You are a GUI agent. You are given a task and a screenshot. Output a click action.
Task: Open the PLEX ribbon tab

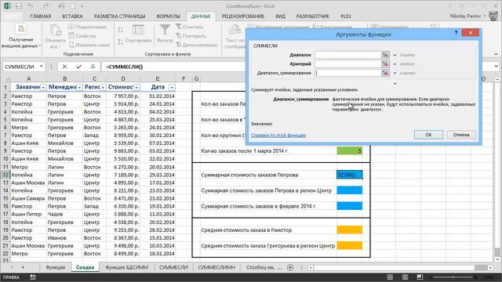346,16
